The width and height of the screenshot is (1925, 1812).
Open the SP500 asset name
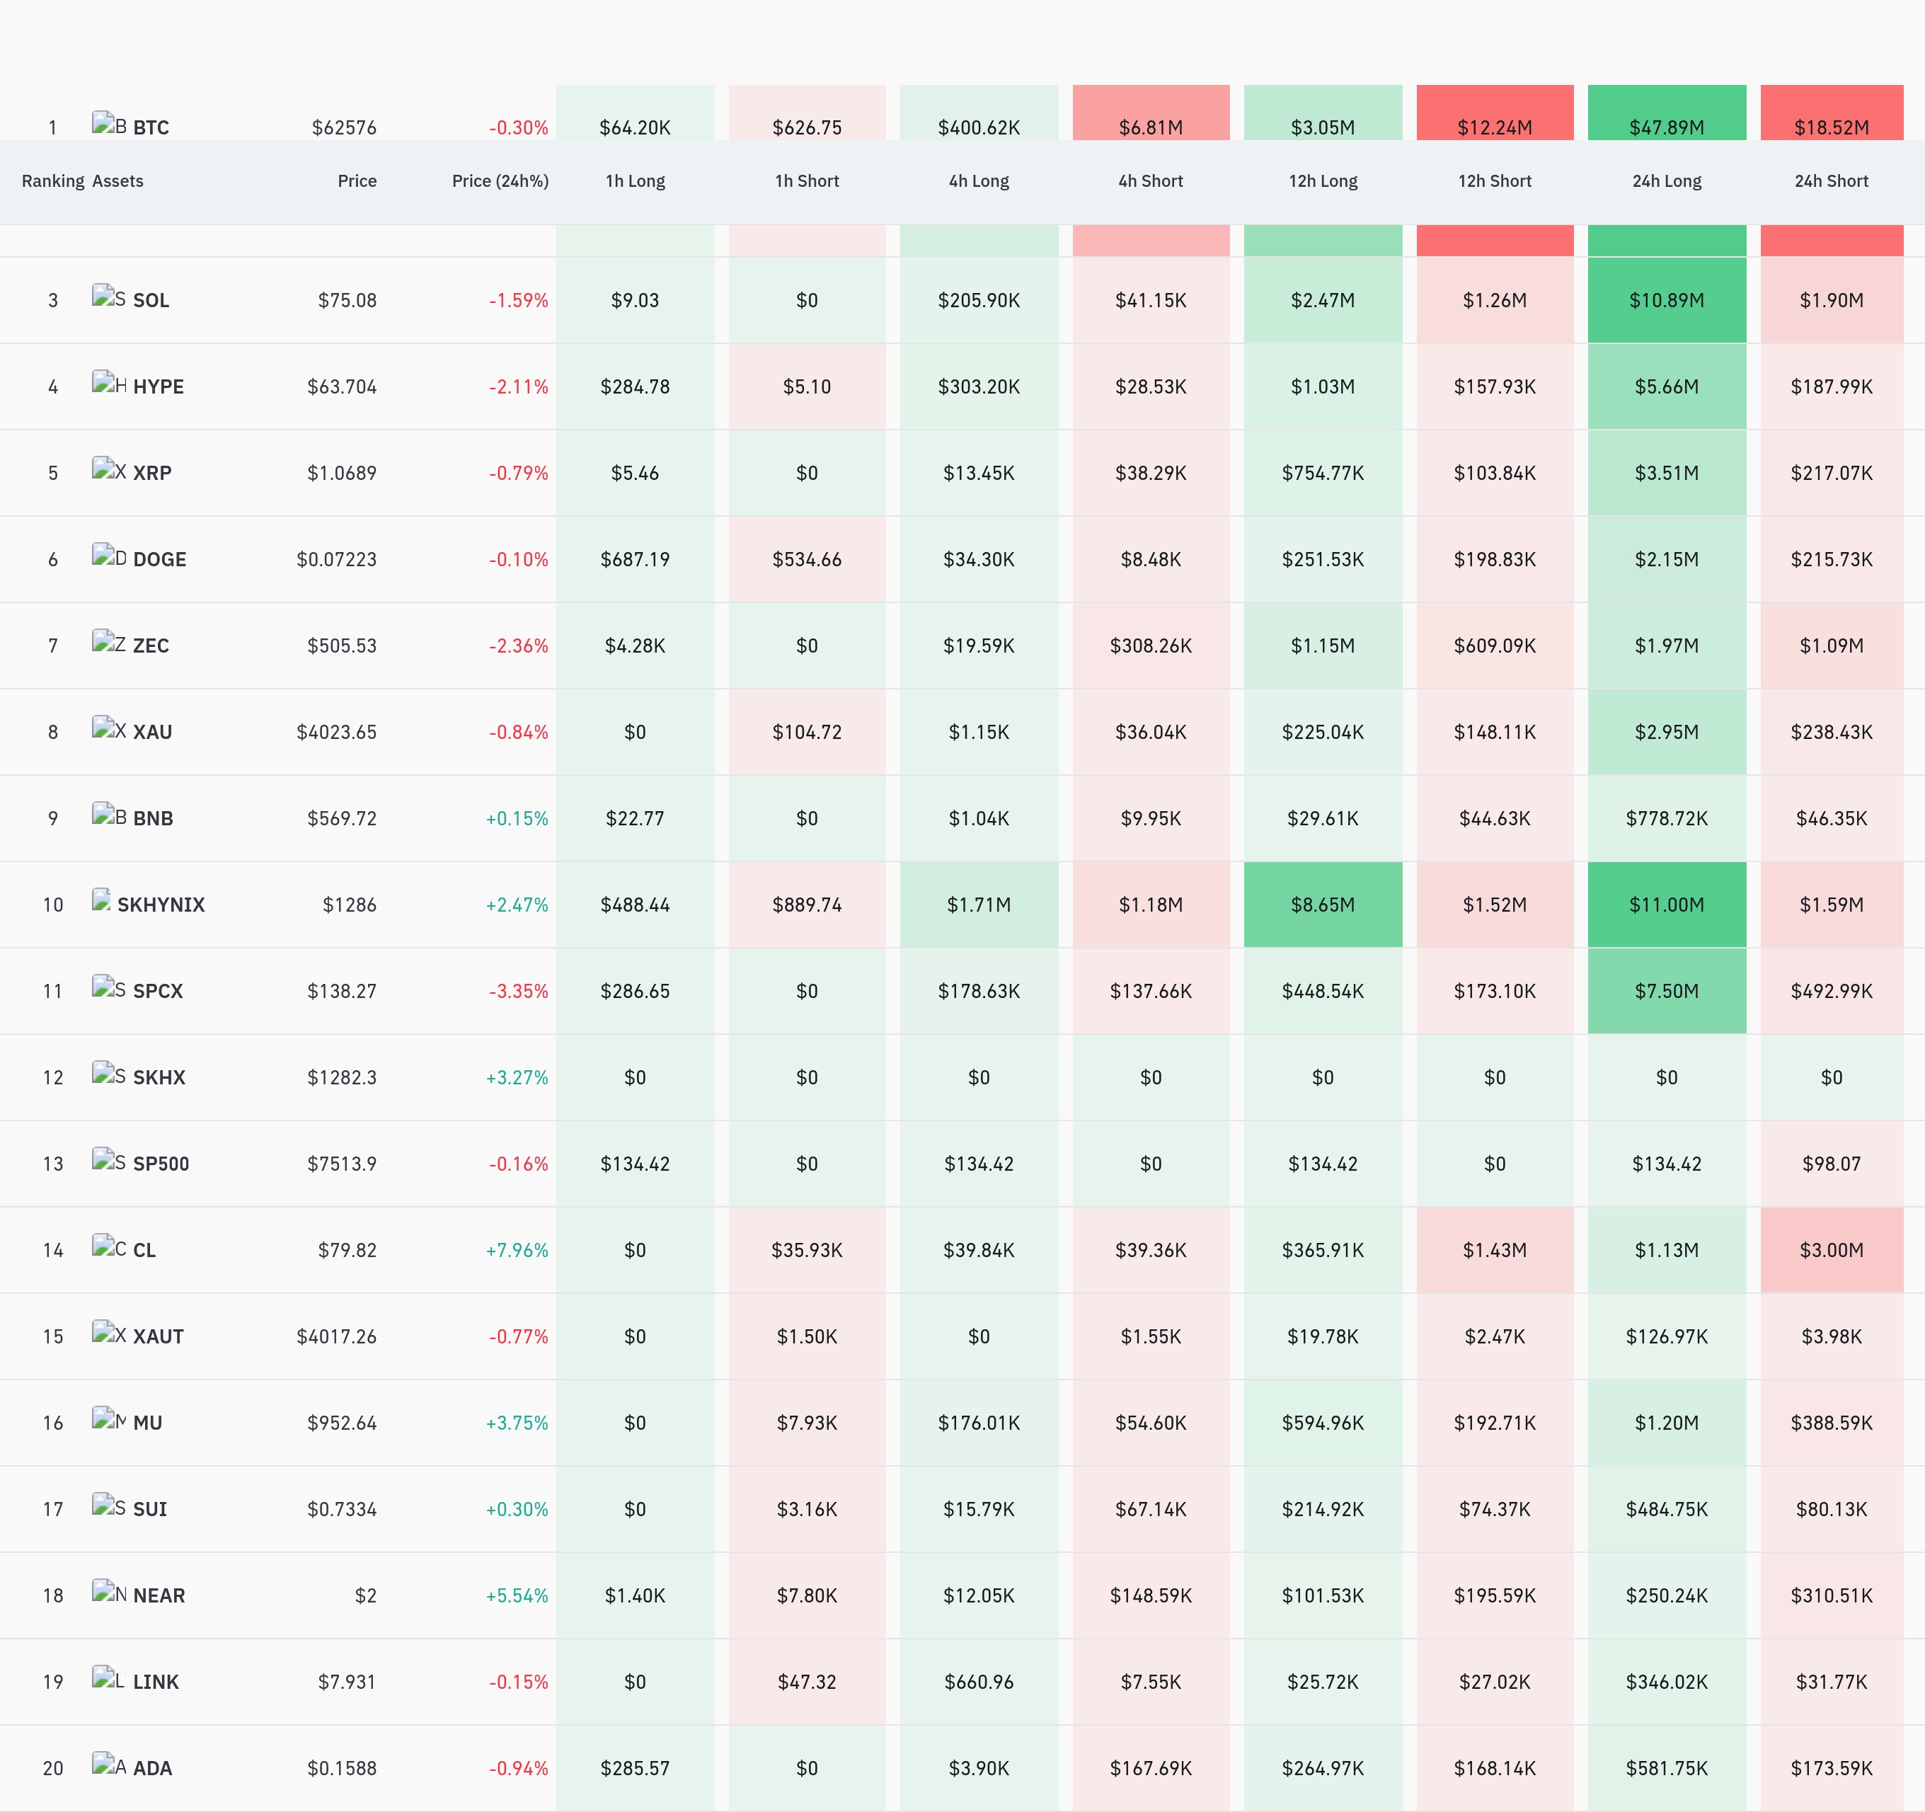coord(161,1164)
